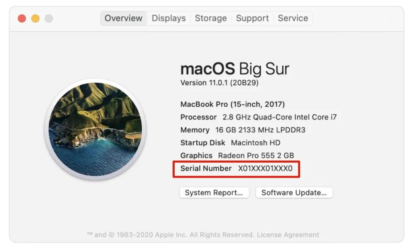Click the Macintosh HD startup disk text
This screenshot has width=411, height=248.
[x=255, y=143]
